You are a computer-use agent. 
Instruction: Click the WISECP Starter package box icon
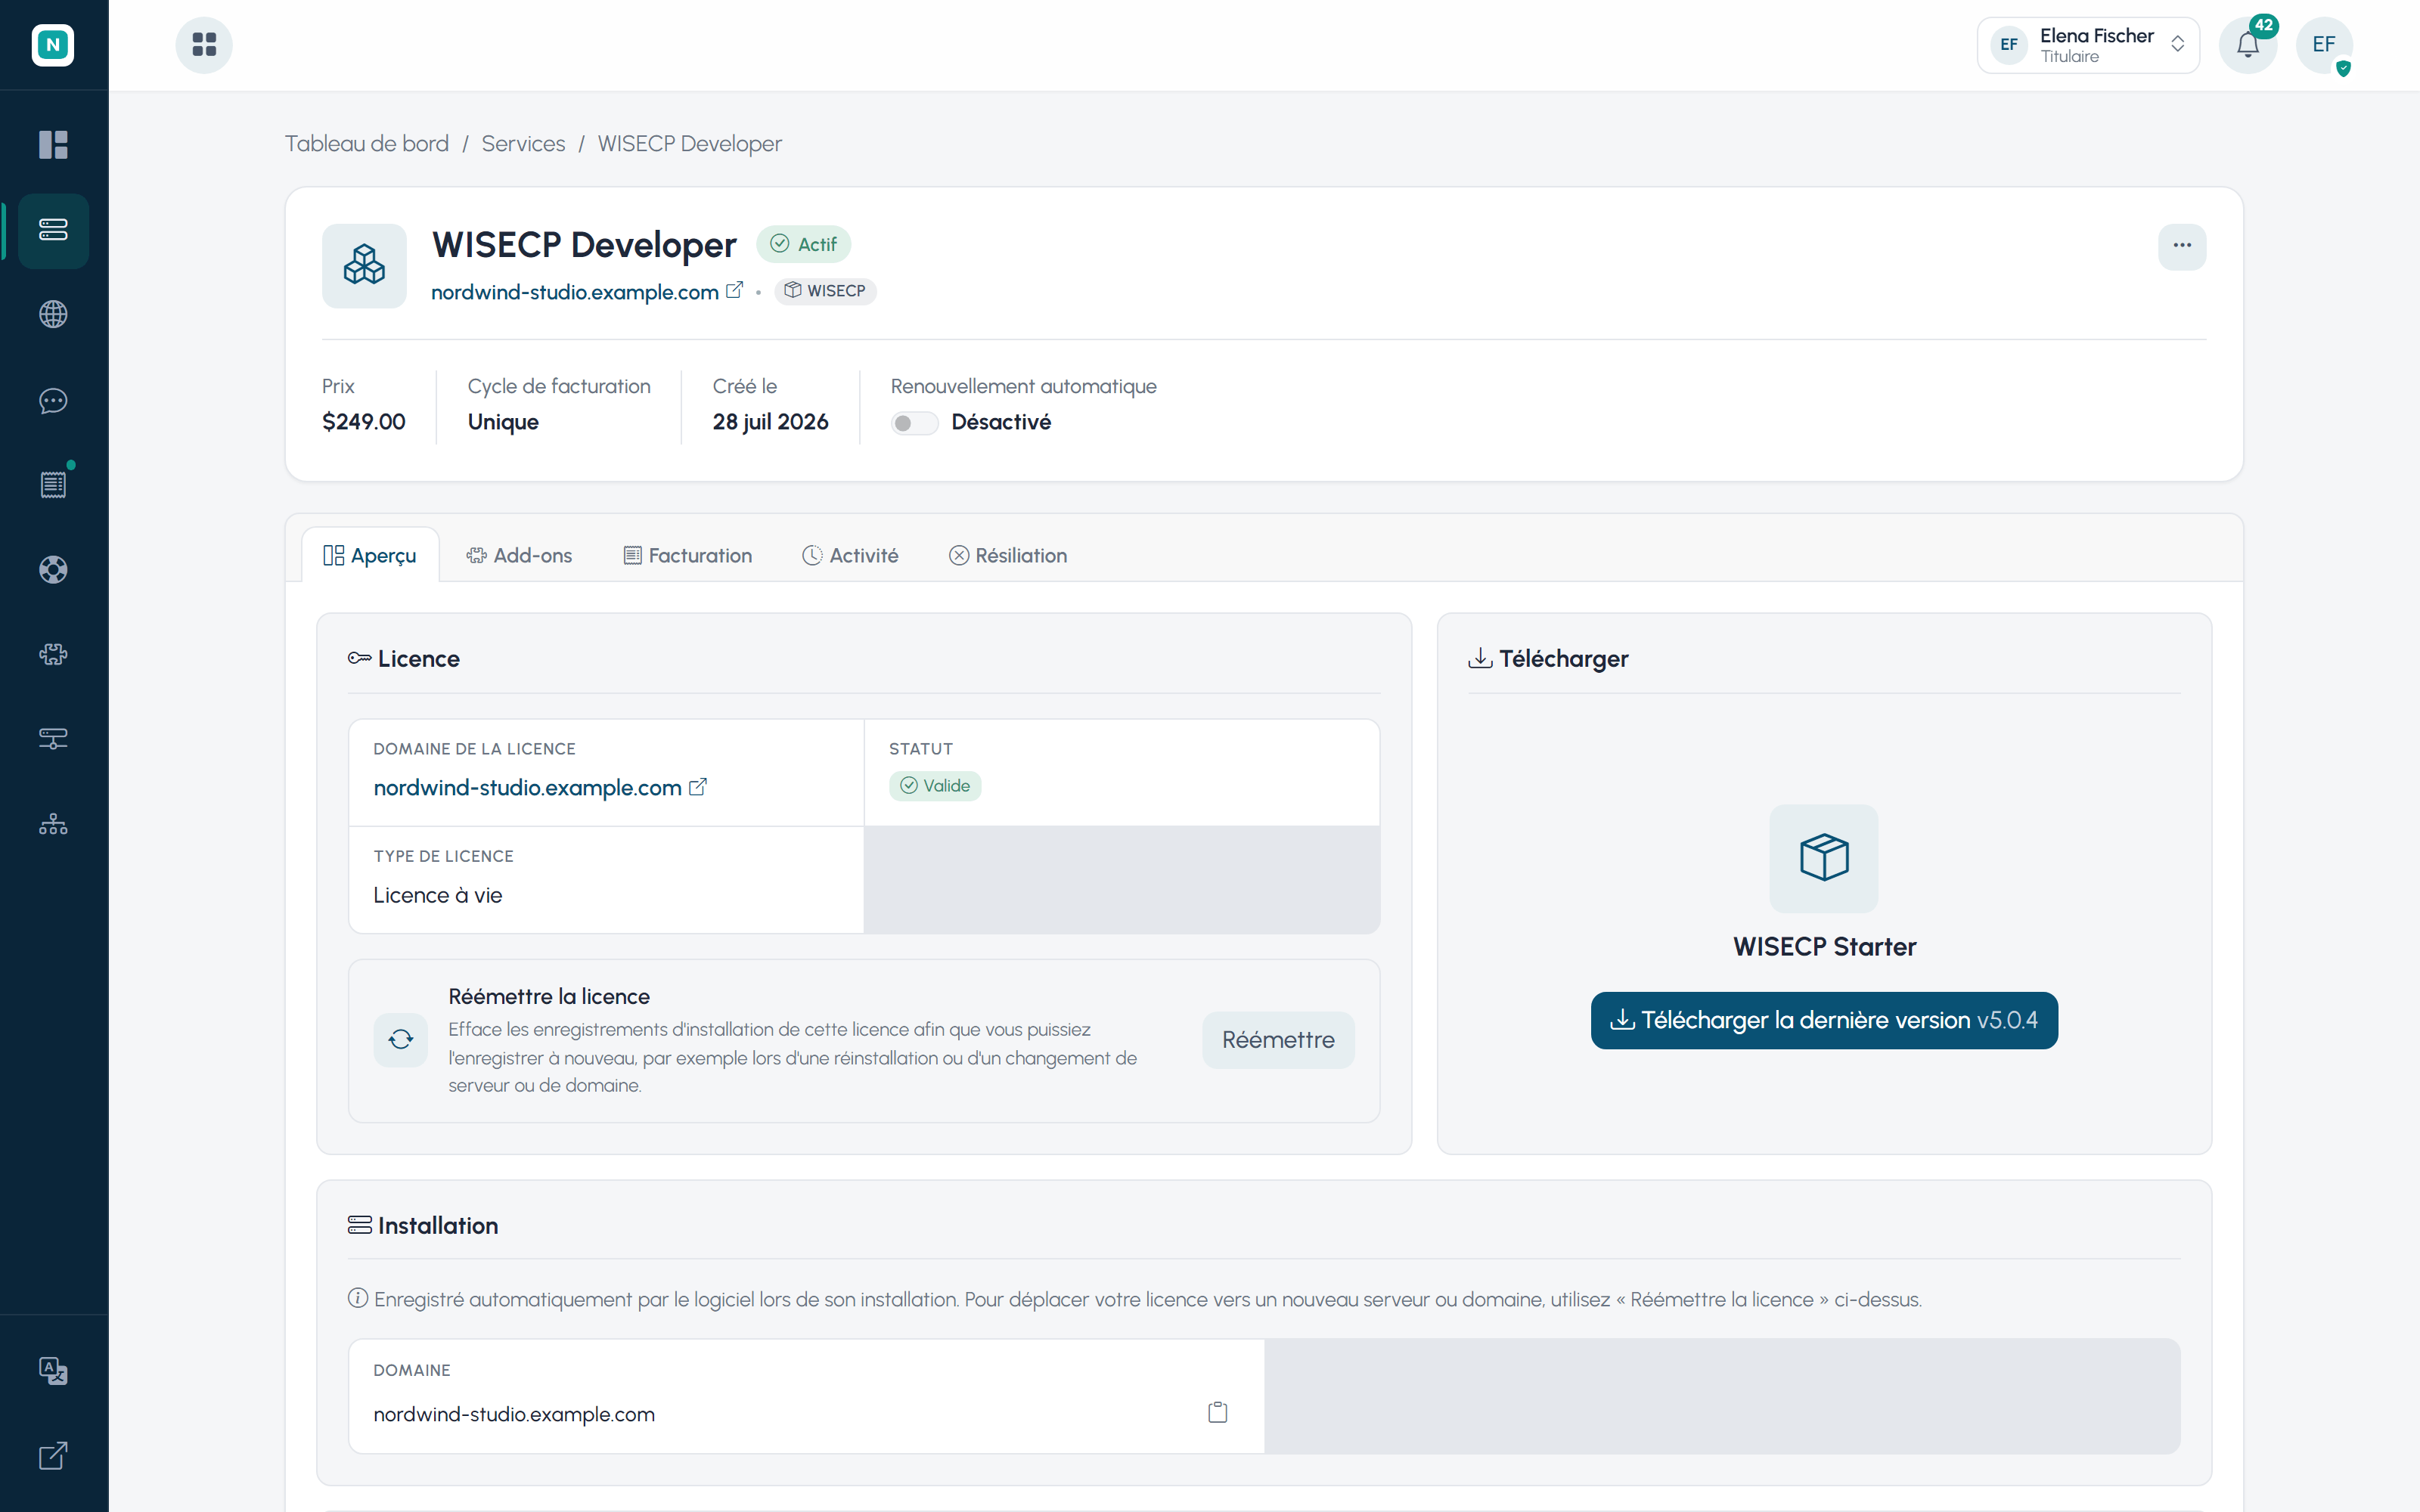[x=1824, y=858]
